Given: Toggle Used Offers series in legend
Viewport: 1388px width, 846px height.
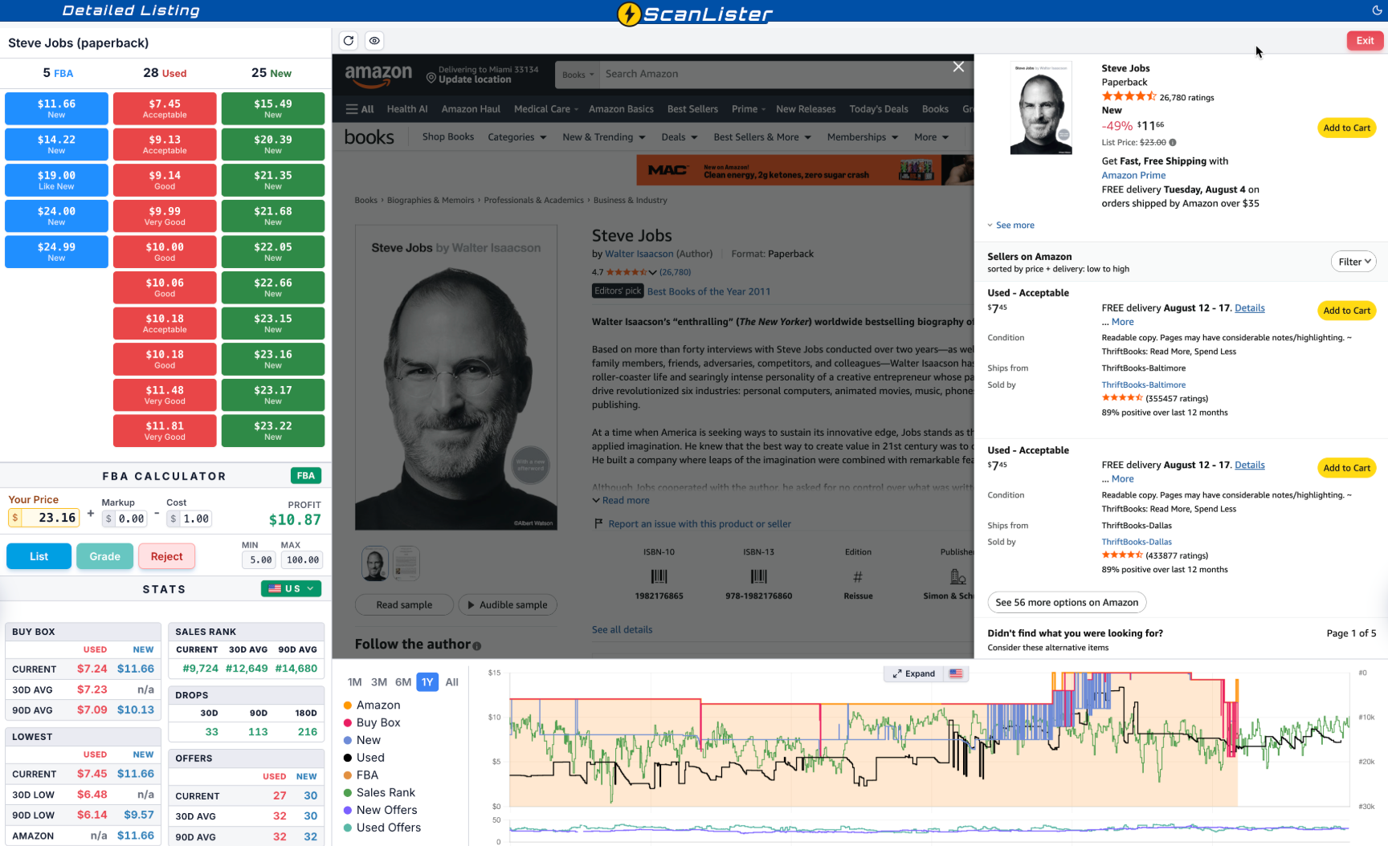Looking at the screenshot, I should [382, 828].
